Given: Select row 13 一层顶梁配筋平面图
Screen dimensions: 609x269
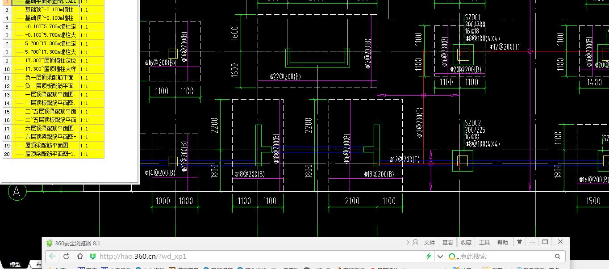Looking at the screenshot, I should point(53,95).
